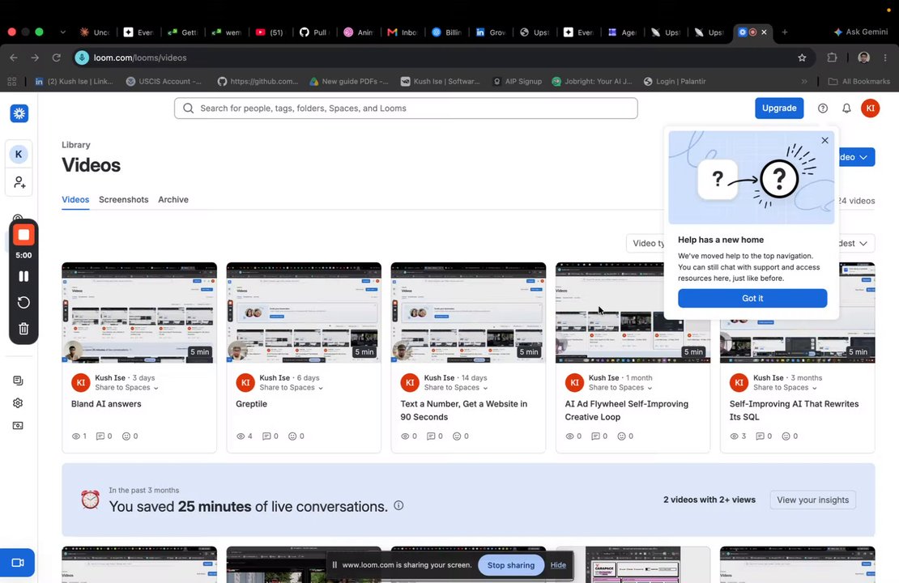899x583 pixels.
Task: Stop the recording with the red square button
Action: click(x=23, y=235)
